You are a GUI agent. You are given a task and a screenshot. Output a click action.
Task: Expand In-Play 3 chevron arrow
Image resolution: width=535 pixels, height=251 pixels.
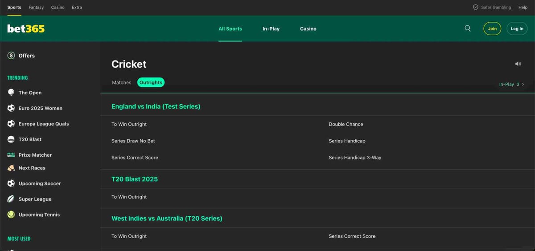(x=523, y=84)
